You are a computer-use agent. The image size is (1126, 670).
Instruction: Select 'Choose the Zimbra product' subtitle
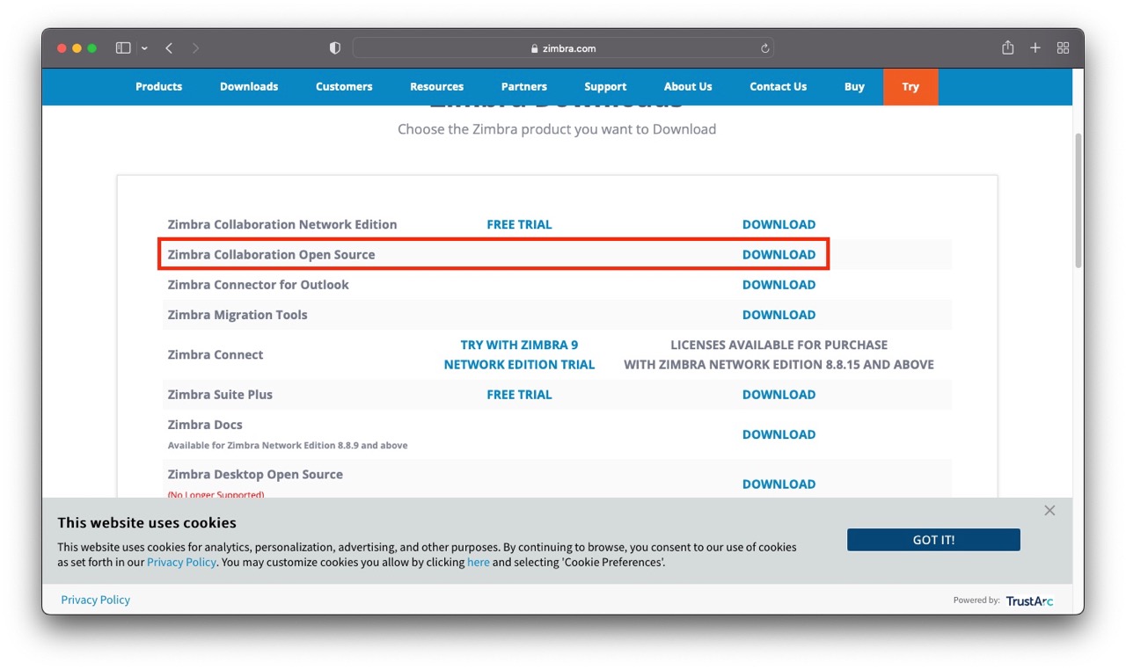[557, 129]
